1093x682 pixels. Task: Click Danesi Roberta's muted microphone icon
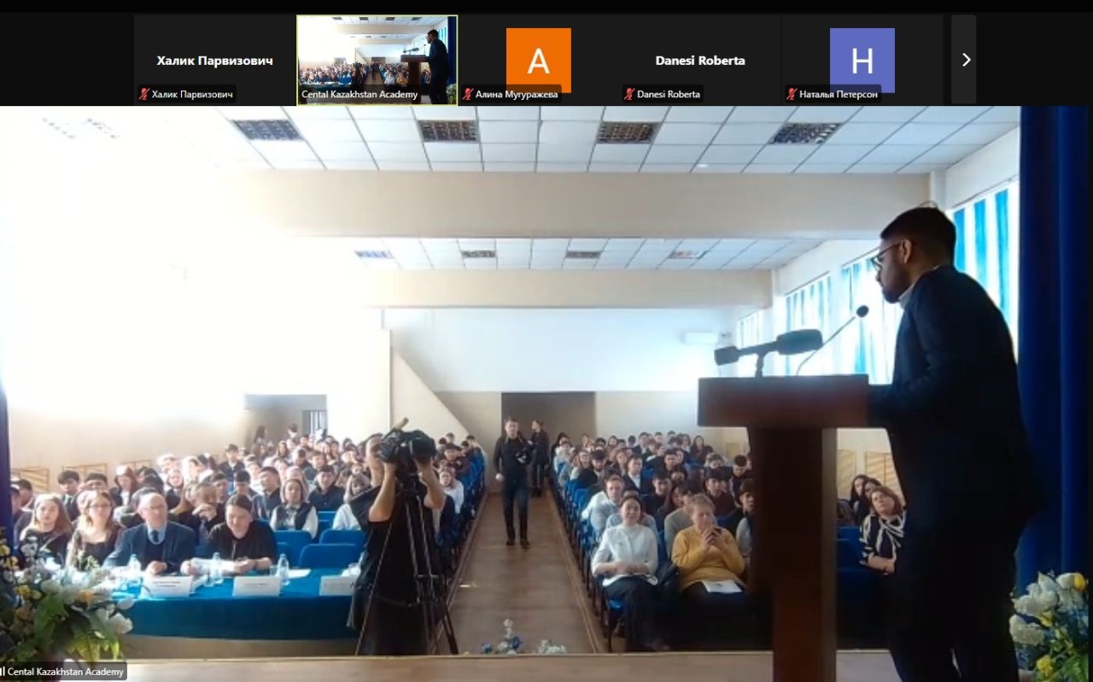click(x=629, y=95)
